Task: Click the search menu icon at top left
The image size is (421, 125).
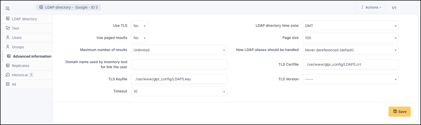Action: (x=7, y=9)
